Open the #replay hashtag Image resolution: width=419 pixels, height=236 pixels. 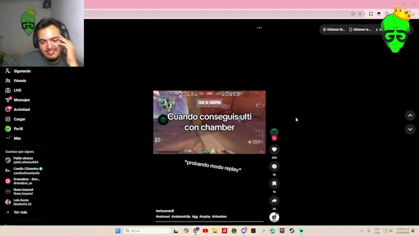click(x=205, y=217)
